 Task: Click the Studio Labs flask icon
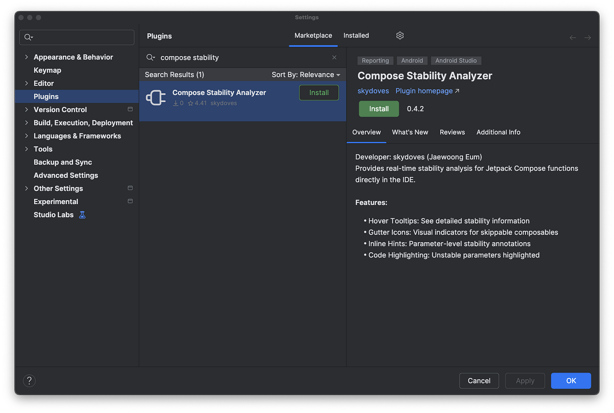click(82, 215)
